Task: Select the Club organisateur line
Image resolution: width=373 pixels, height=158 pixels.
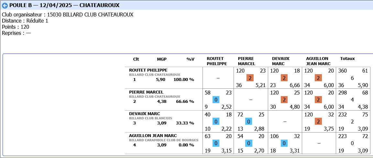Action: (x=68, y=15)
